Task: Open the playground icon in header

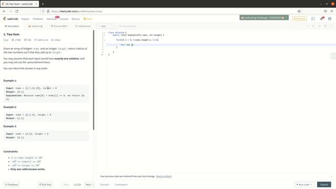Action: [313, 19]
